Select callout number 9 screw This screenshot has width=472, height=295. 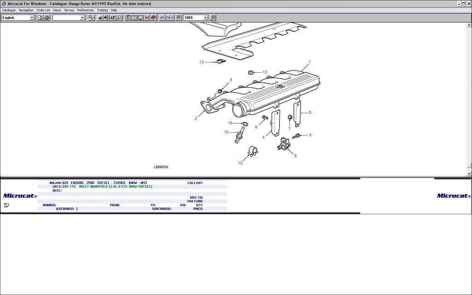310,135
